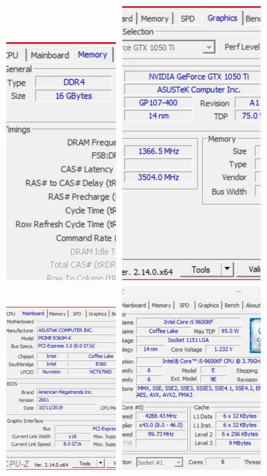Open the Graphics tab in the PRIME B360M-K window
Screen dimensions: 267x476
point(97,314)
